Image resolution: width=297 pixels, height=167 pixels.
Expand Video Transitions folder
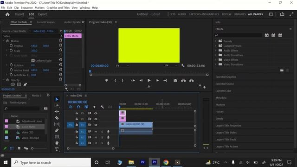pyautogui.click(x=215, y=64)
